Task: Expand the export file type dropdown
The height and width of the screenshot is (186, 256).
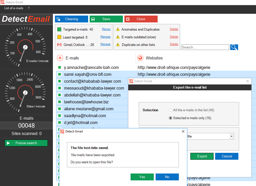Action: point(231,137)
